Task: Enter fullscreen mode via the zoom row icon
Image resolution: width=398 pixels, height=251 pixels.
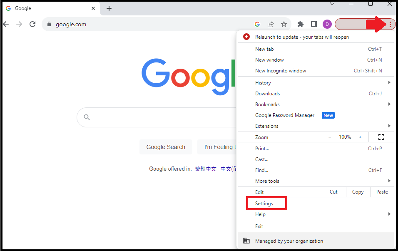Action: pos(381,137)
